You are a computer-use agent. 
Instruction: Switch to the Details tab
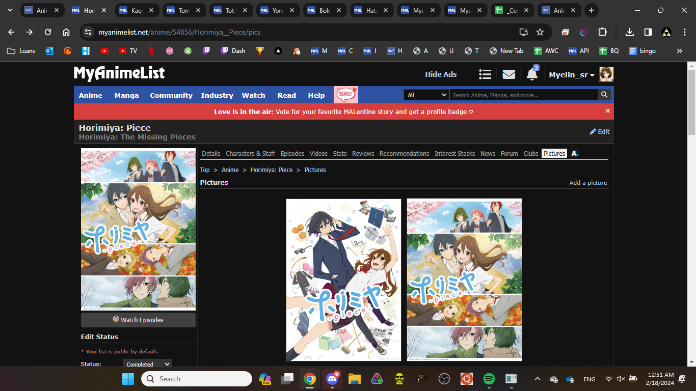211,153
